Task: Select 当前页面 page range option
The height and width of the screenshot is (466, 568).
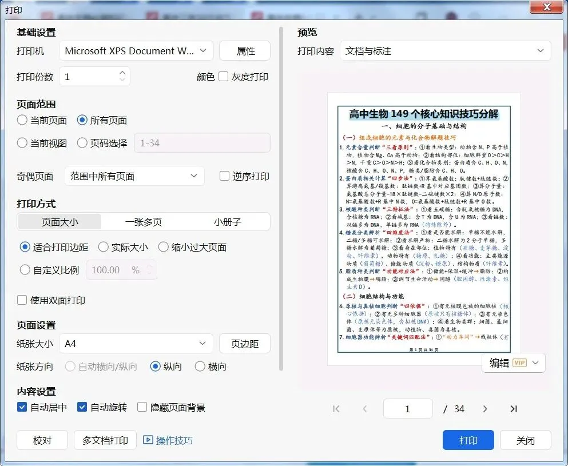Action: click(x=22, y=120)
